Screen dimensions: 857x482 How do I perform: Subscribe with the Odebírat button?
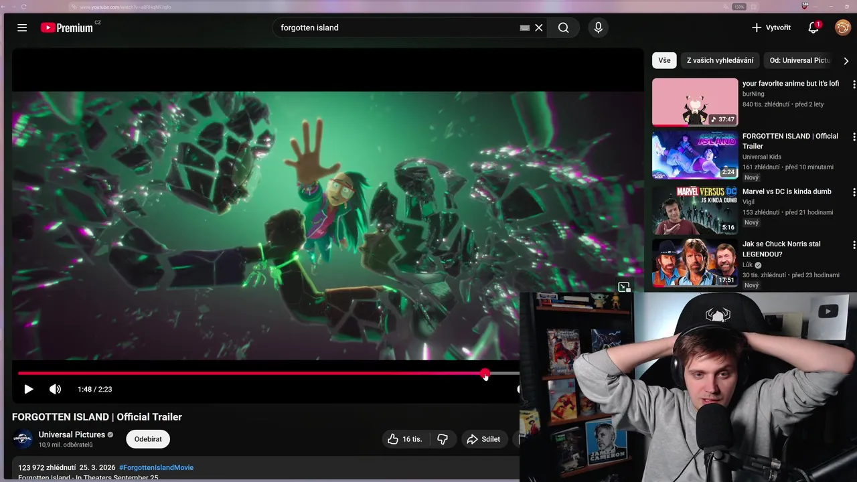point(148,439)
